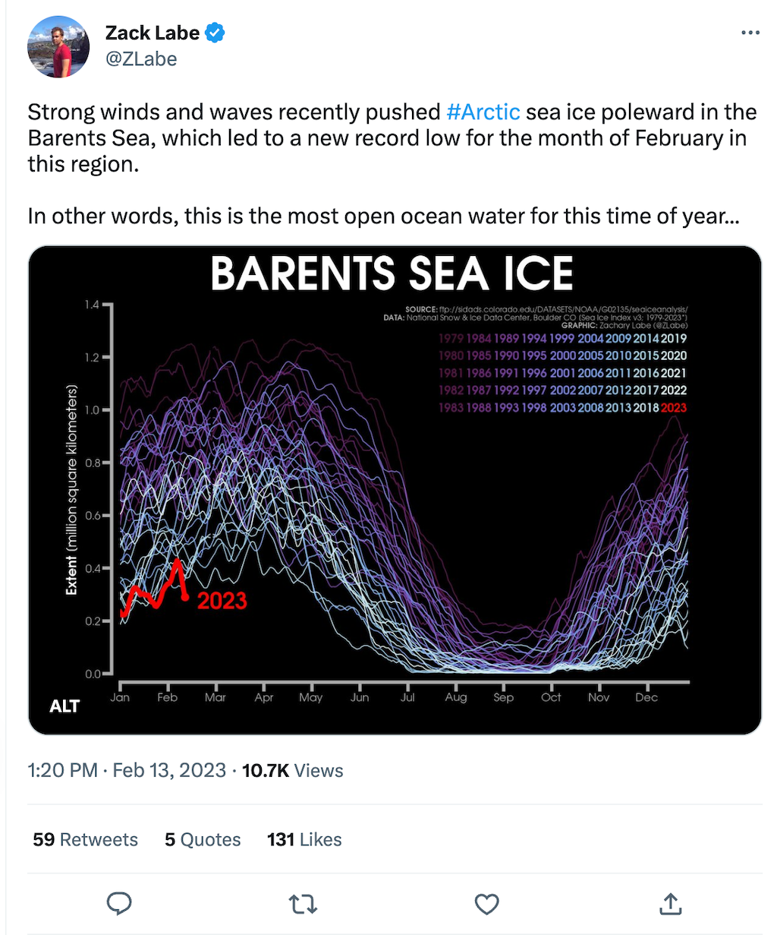Screen dimensions: 777x935
Task: Click the blue verified checkmark badge
Action: (213, 32)
